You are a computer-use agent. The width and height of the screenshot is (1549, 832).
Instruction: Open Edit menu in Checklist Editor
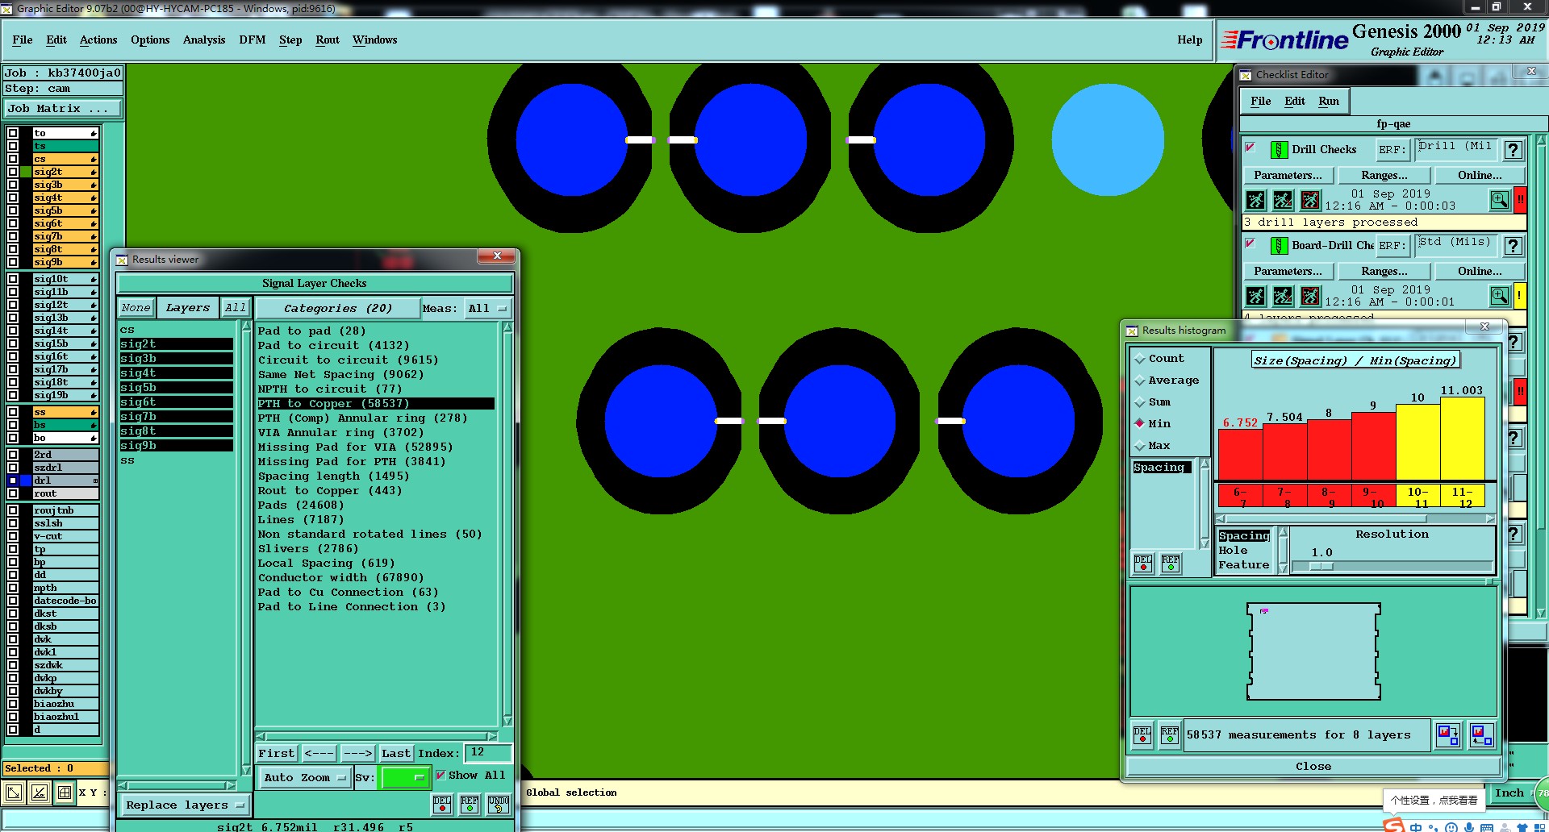tap(1295, 102)
